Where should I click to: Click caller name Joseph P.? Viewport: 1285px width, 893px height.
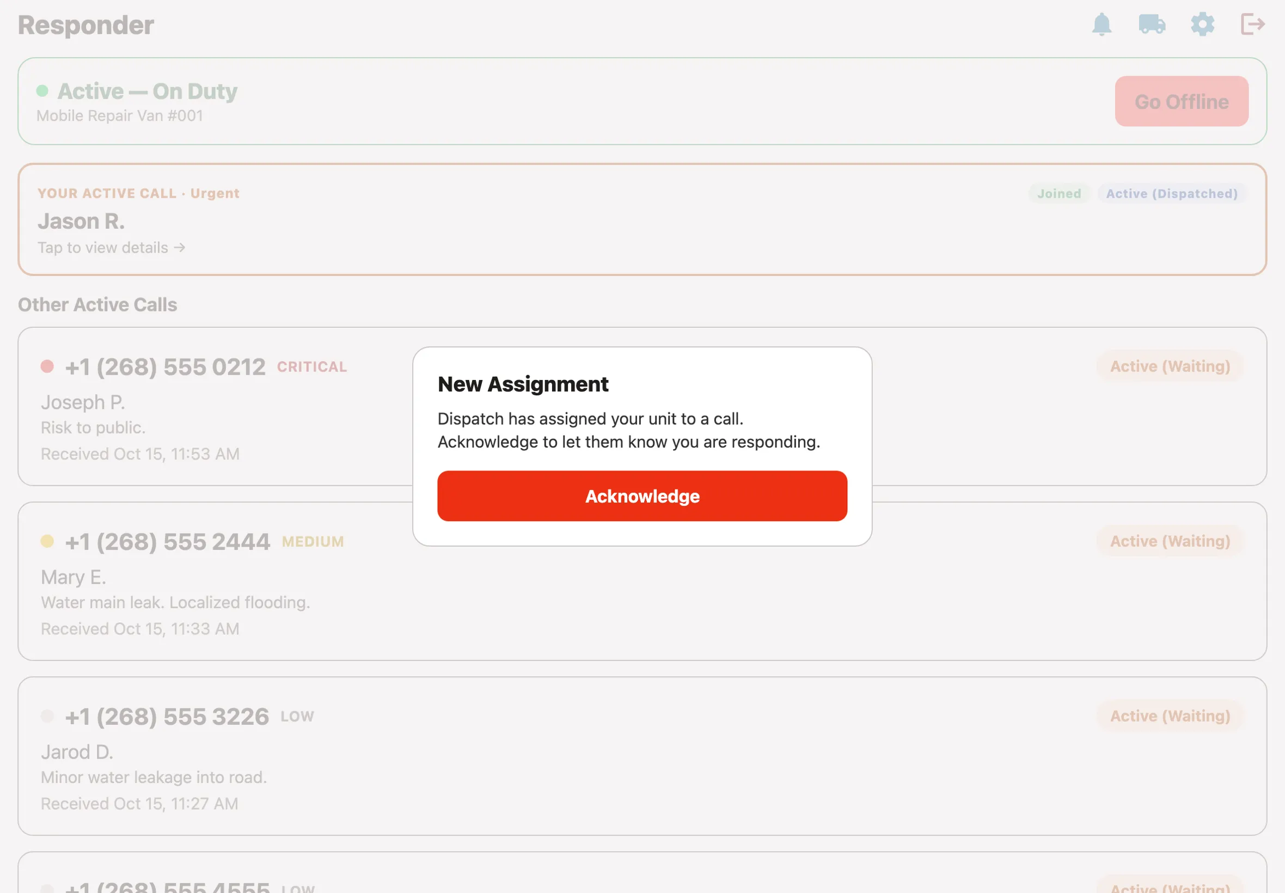[83, 402]
